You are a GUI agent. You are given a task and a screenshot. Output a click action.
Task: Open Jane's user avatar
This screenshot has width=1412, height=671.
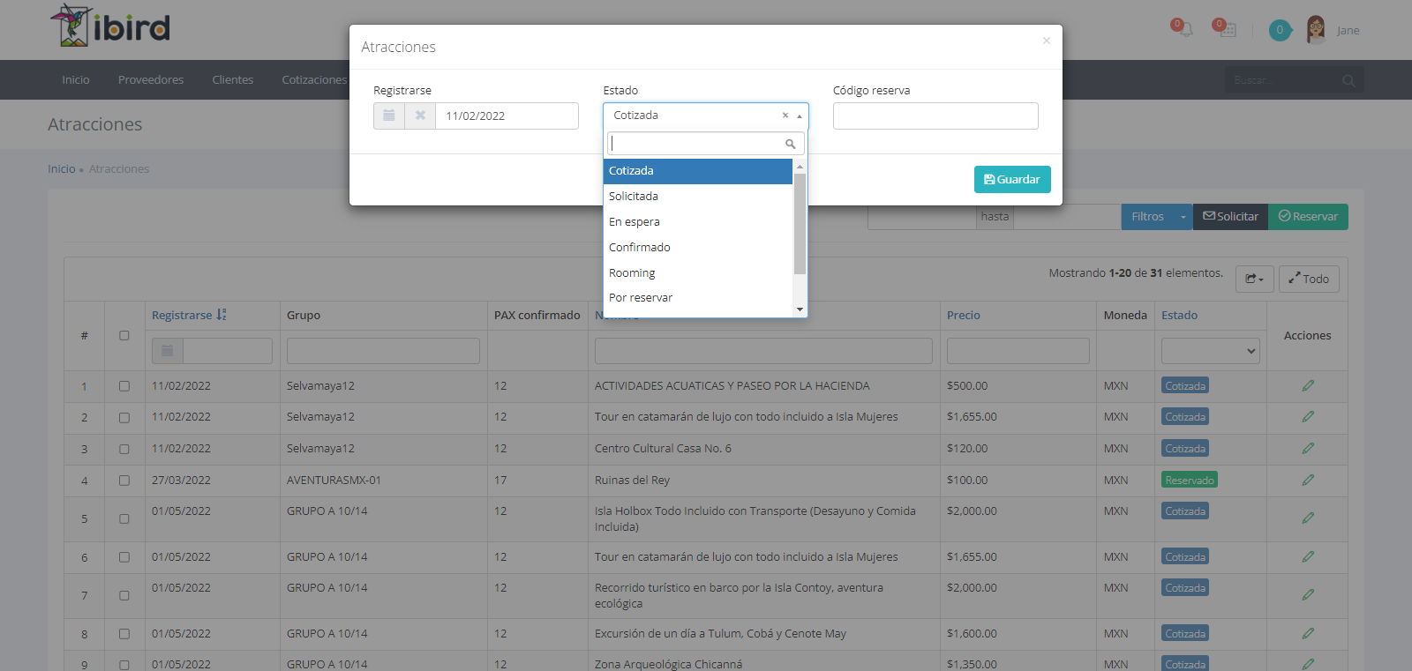(1316, 30)
